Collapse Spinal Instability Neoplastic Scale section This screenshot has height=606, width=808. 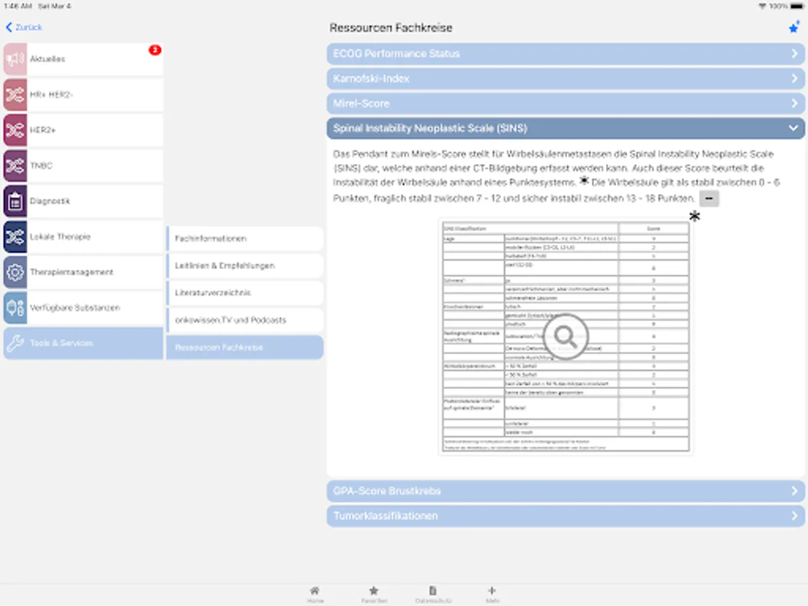point(566,129)
